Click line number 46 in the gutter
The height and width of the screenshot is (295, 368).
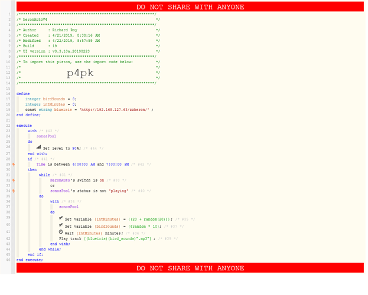[x=8, y=260]
